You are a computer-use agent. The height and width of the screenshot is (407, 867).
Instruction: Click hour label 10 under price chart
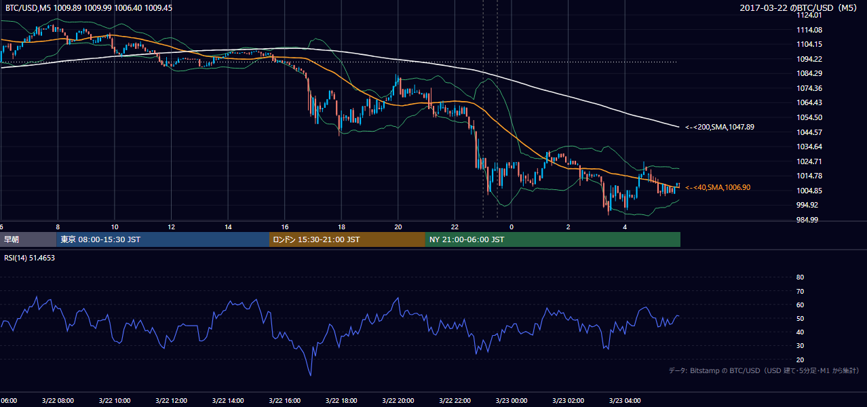click(114, 227)
